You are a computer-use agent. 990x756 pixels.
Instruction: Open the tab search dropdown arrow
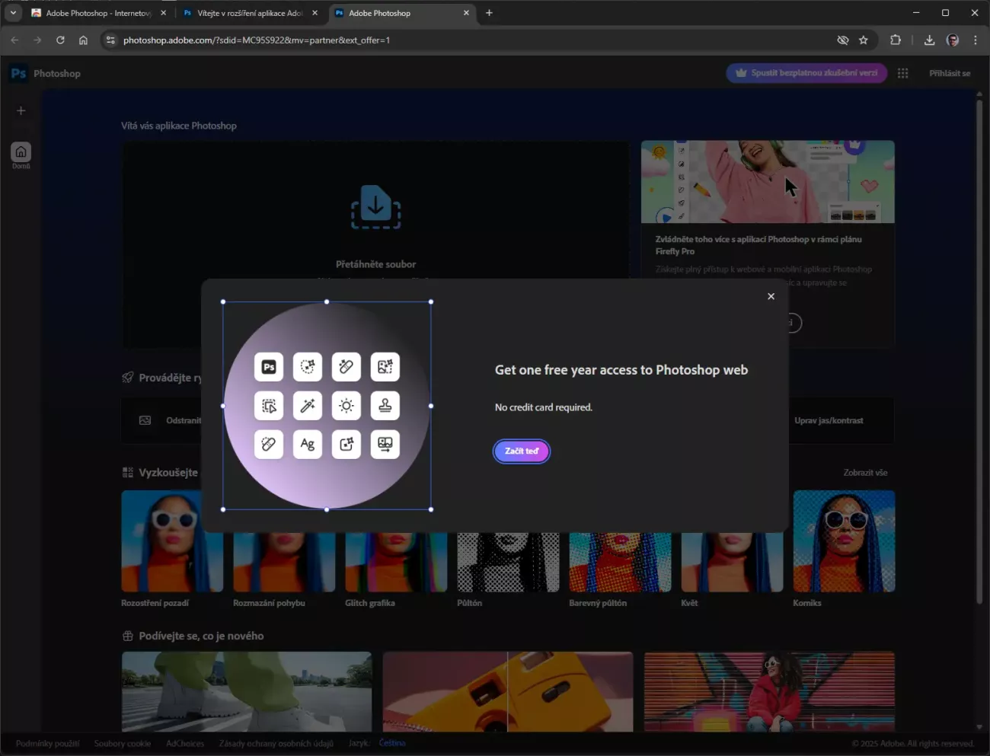(13, 13)
